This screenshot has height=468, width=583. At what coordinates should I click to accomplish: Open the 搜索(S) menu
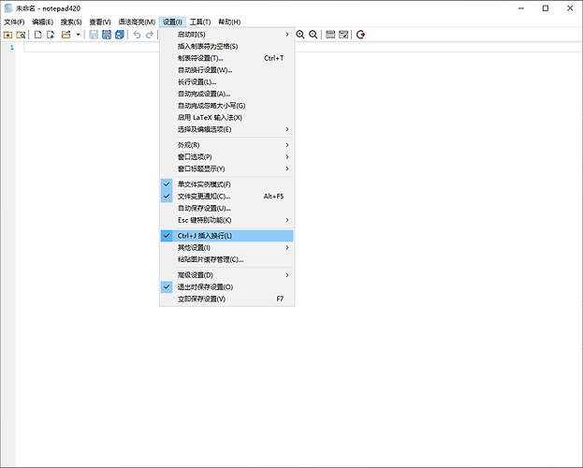pyautogui.click(x=71, y=22)
